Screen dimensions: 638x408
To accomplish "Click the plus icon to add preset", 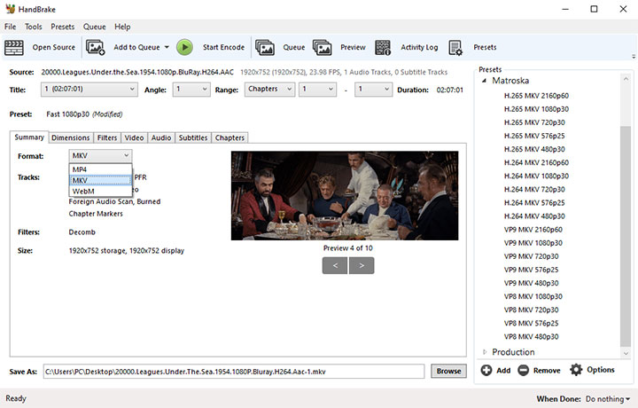I will tap(486, 370).
